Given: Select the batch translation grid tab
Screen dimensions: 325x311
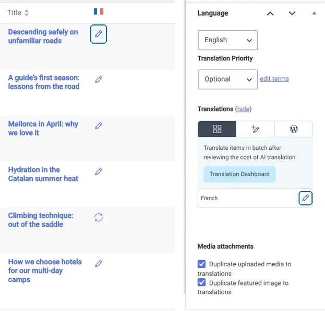Looking at the screenshot, I should (x=217, y=129).
